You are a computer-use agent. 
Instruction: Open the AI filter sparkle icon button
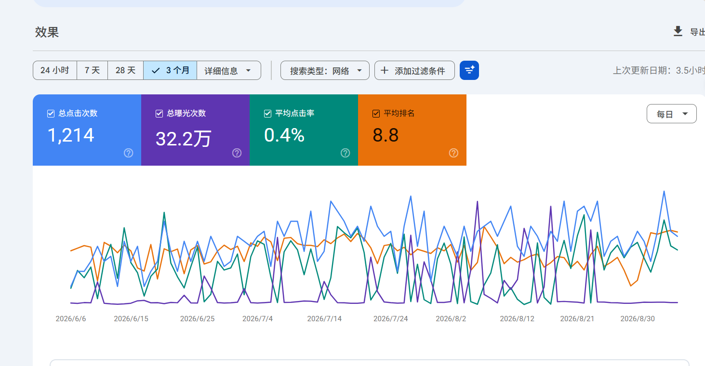tap(469, 70)
